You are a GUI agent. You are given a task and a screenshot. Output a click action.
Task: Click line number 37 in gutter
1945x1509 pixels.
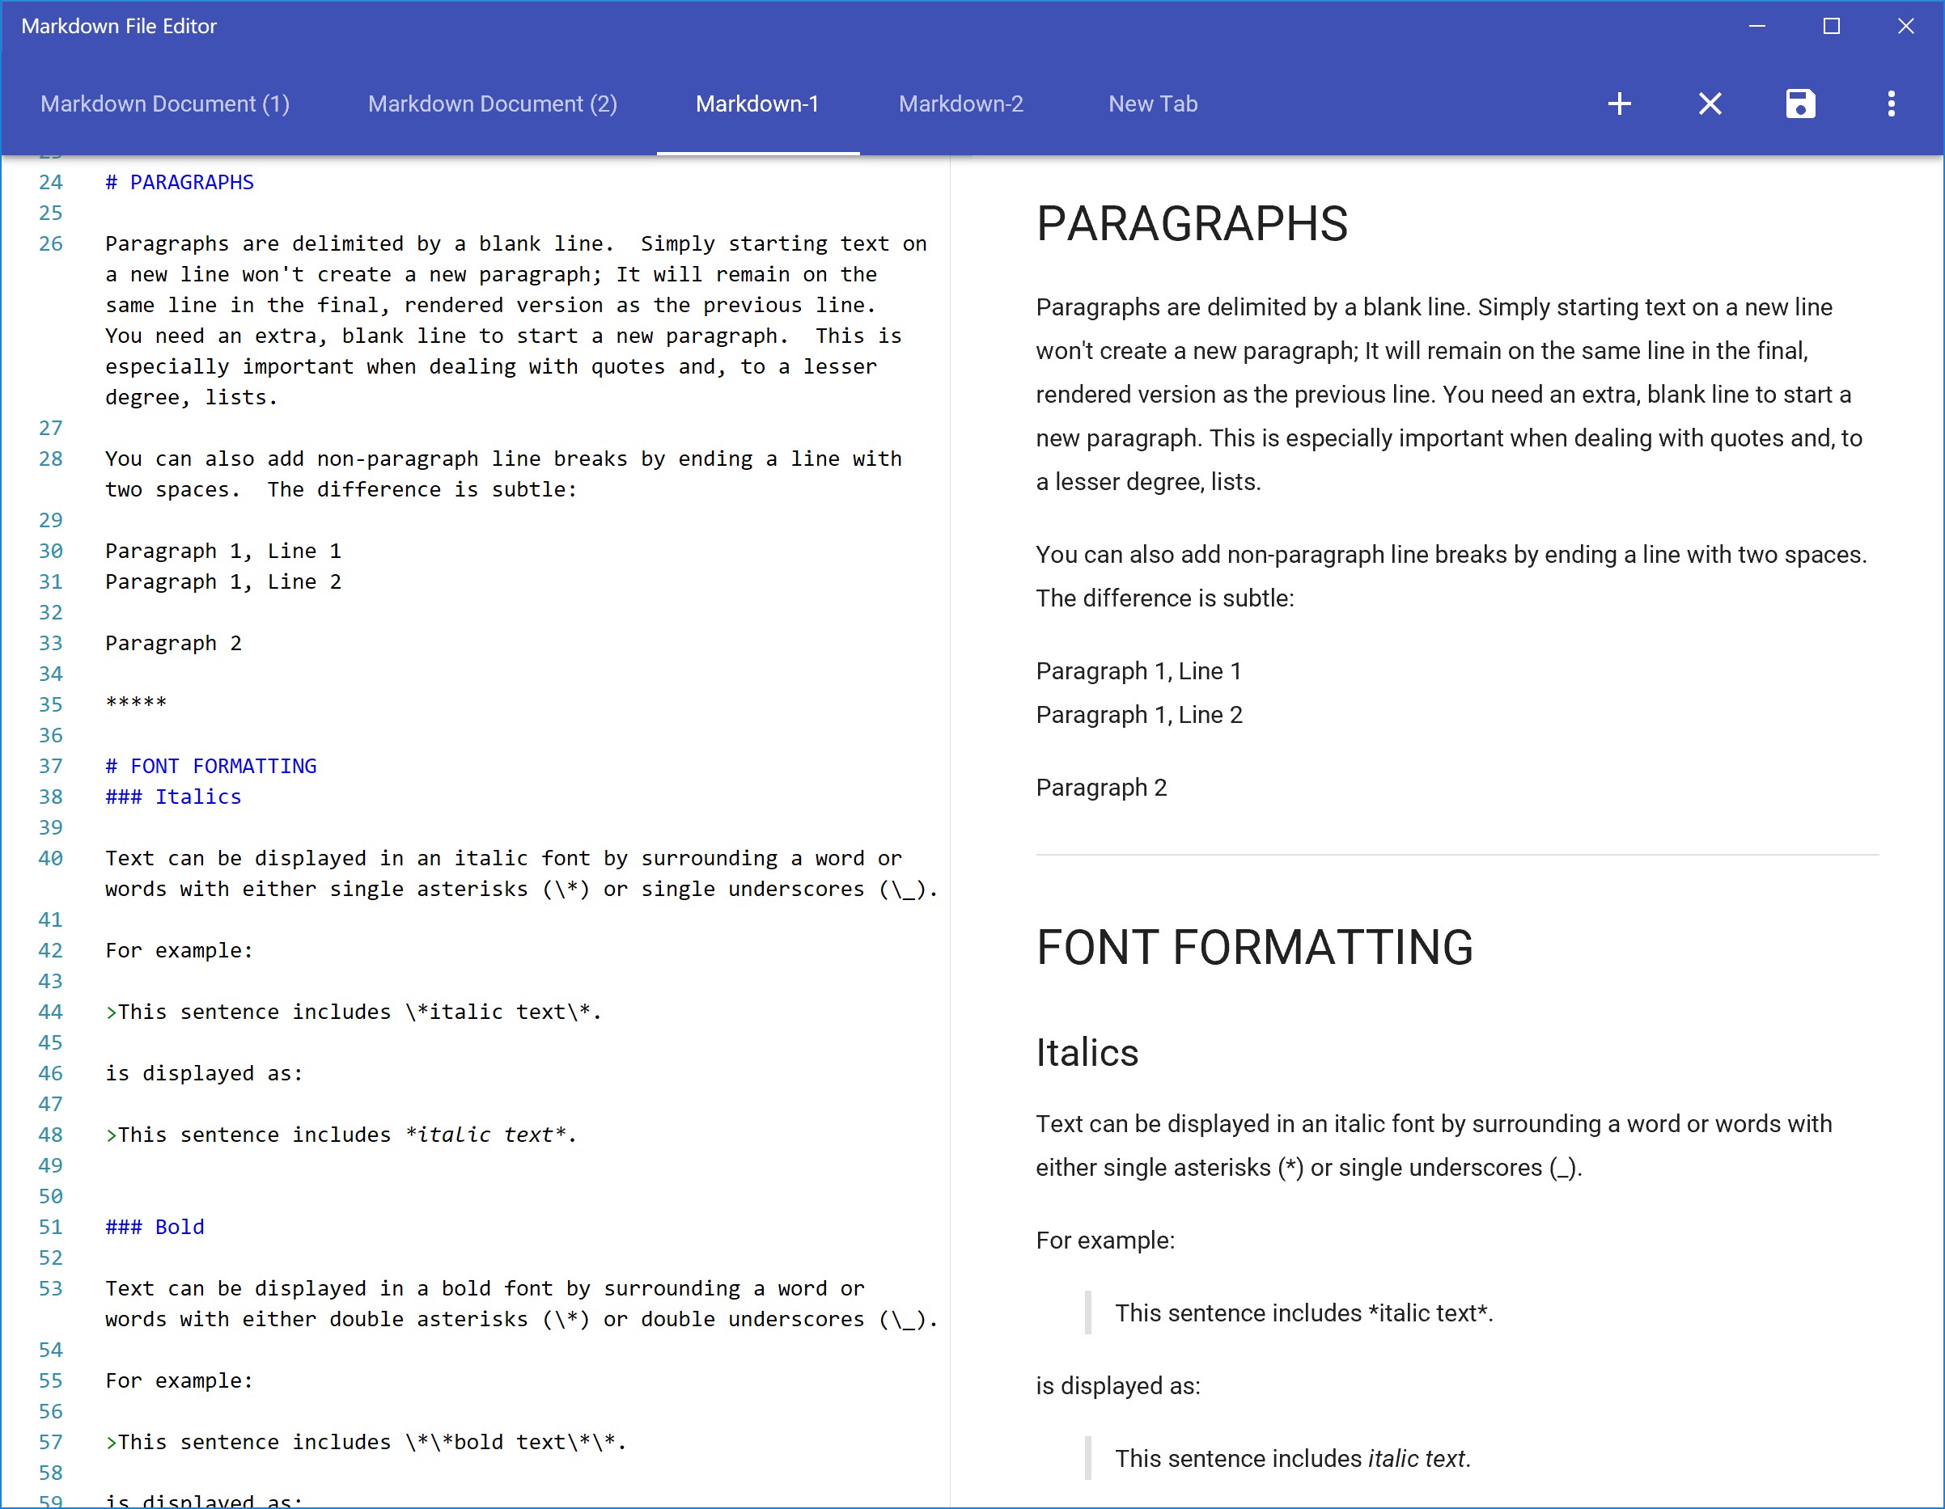coord(51,767)
